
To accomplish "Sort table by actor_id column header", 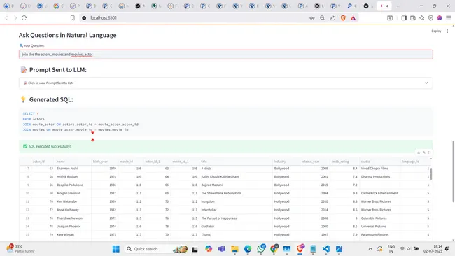I will coord(43,162).
